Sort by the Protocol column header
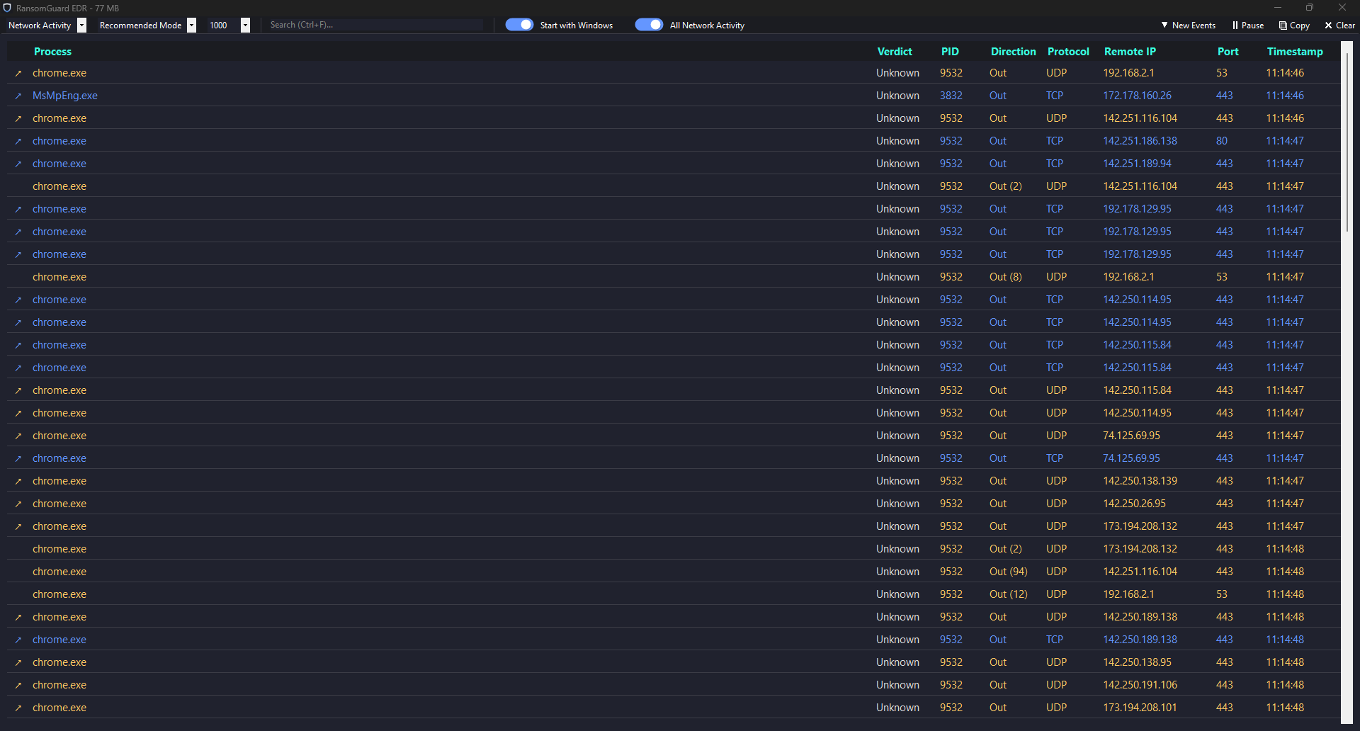This screenshot has width=1360, height=731. pos(1068,52)
